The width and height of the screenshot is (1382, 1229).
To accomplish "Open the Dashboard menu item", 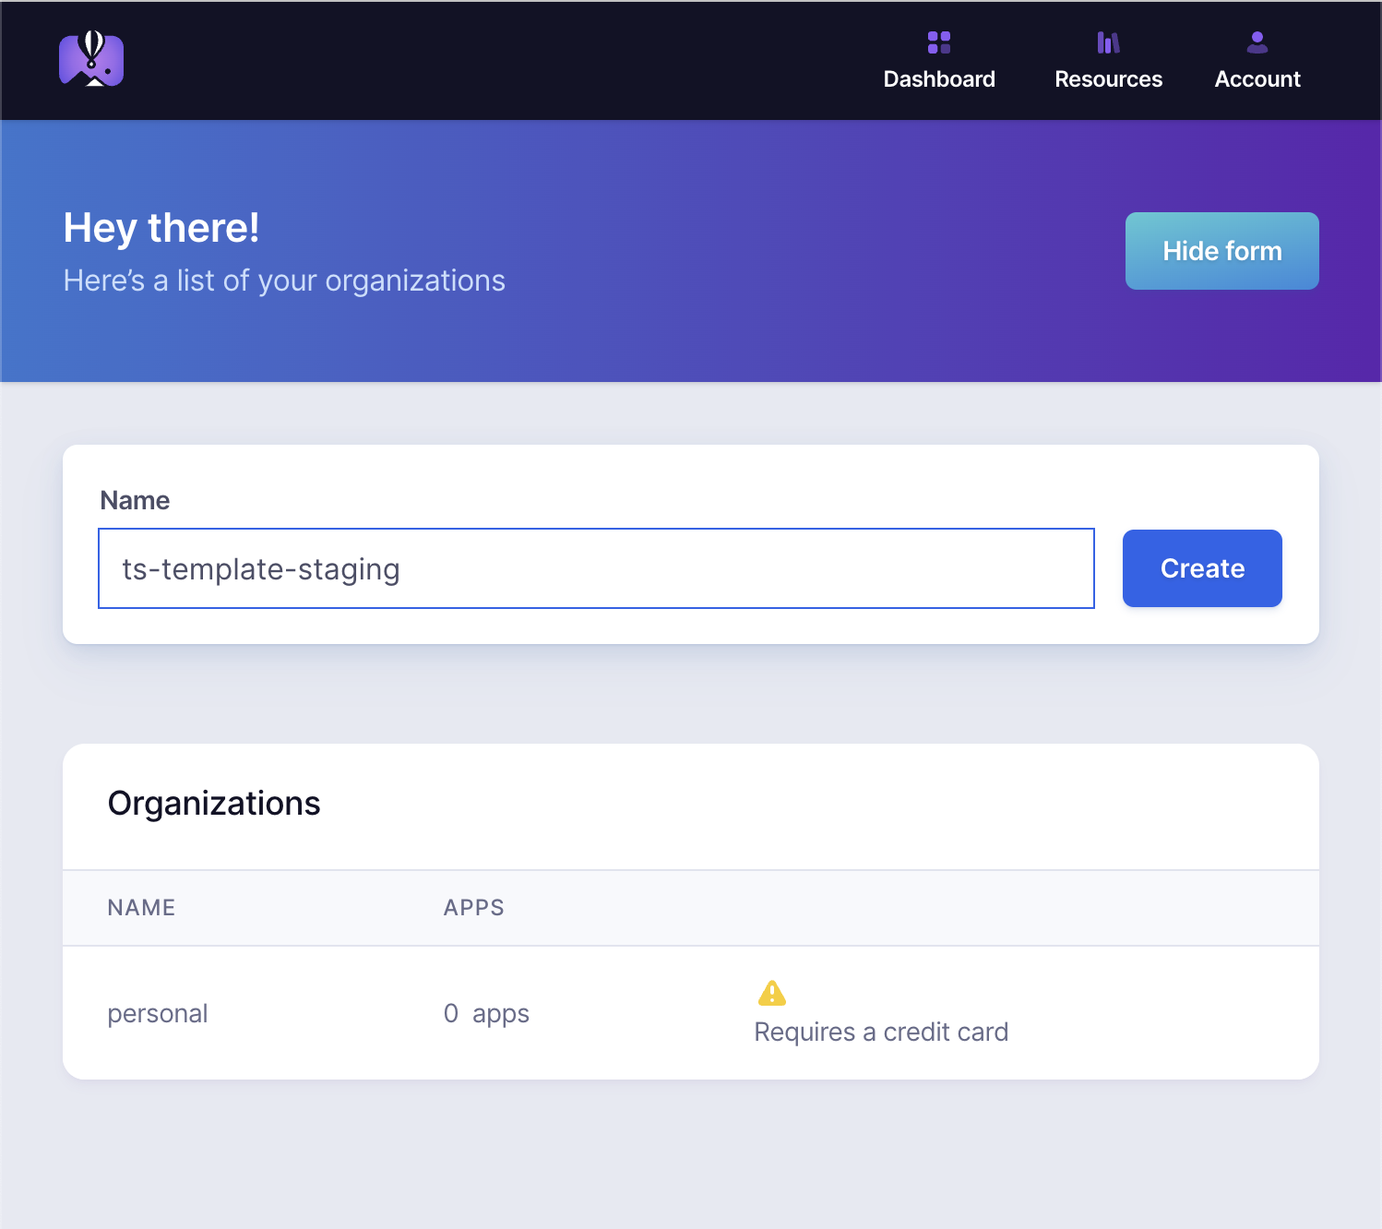I will tap(939, 61).
